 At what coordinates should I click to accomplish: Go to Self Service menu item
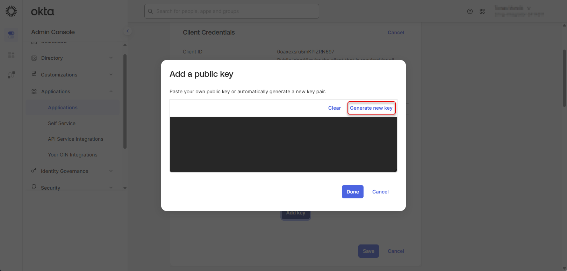(x=62, y=123)
